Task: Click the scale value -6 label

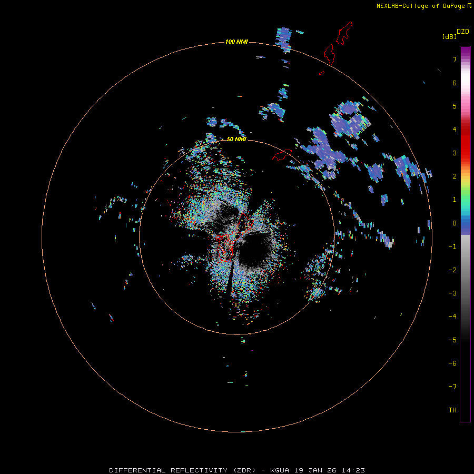Action: click(x=452, y=363)
